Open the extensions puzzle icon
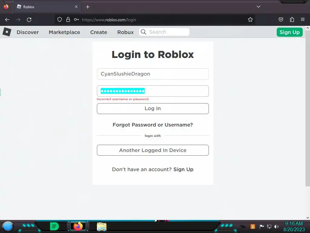The width and height of the screenshot is (310, 233). click(x=292, y=19)
